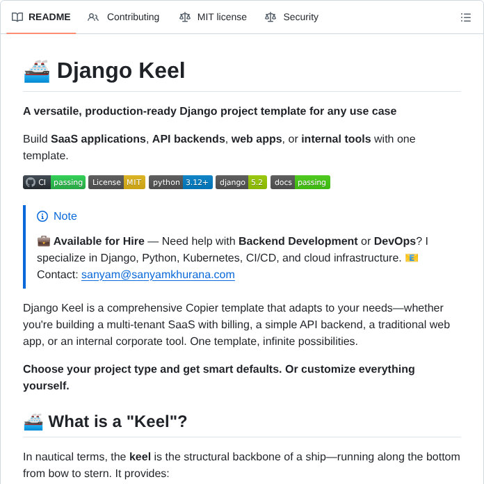
Task: Click the CI passing badge
Action: [x=54, y=182]
